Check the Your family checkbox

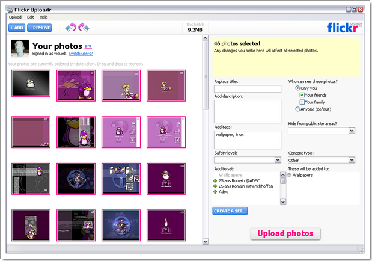[302, 102]
